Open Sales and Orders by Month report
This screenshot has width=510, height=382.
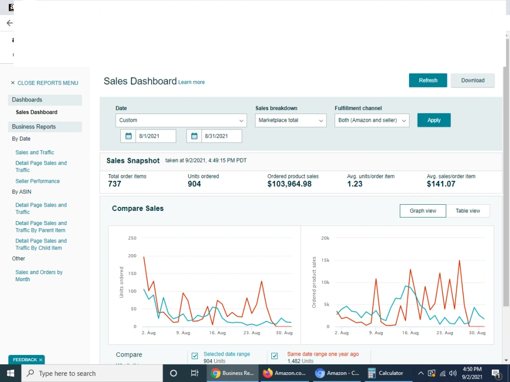(39, 276)
